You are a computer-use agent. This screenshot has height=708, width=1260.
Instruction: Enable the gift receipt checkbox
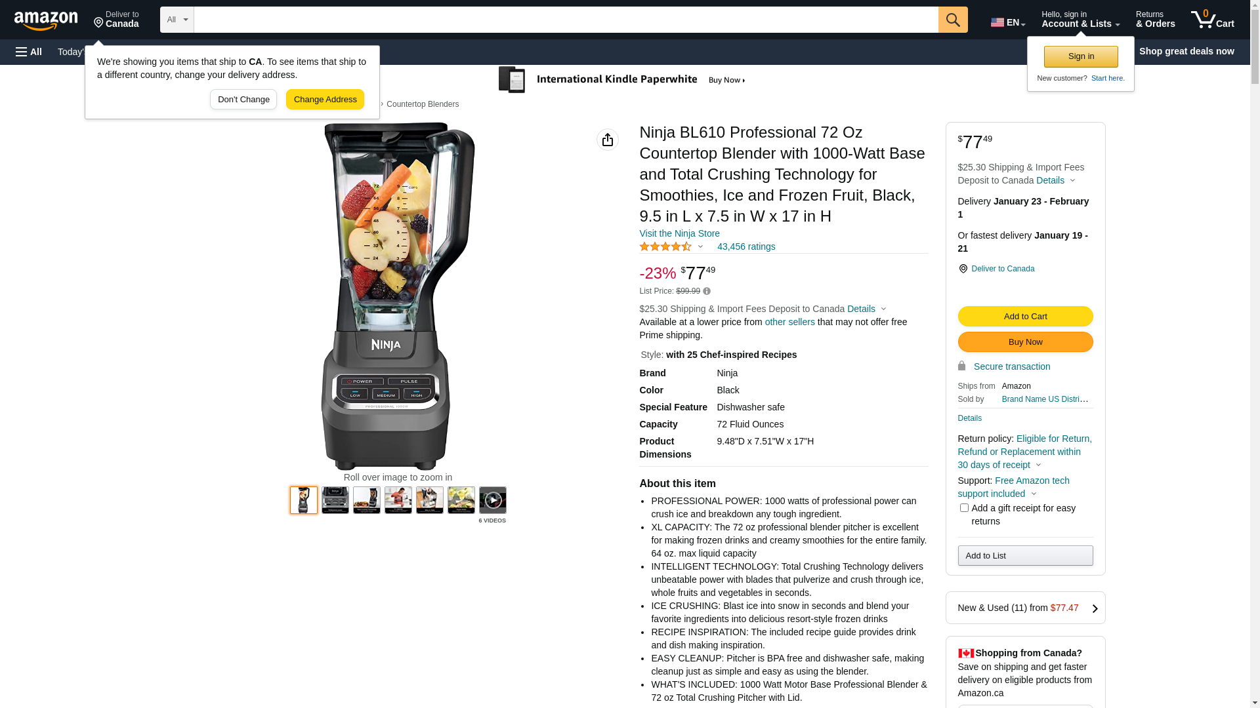[964, 508]
